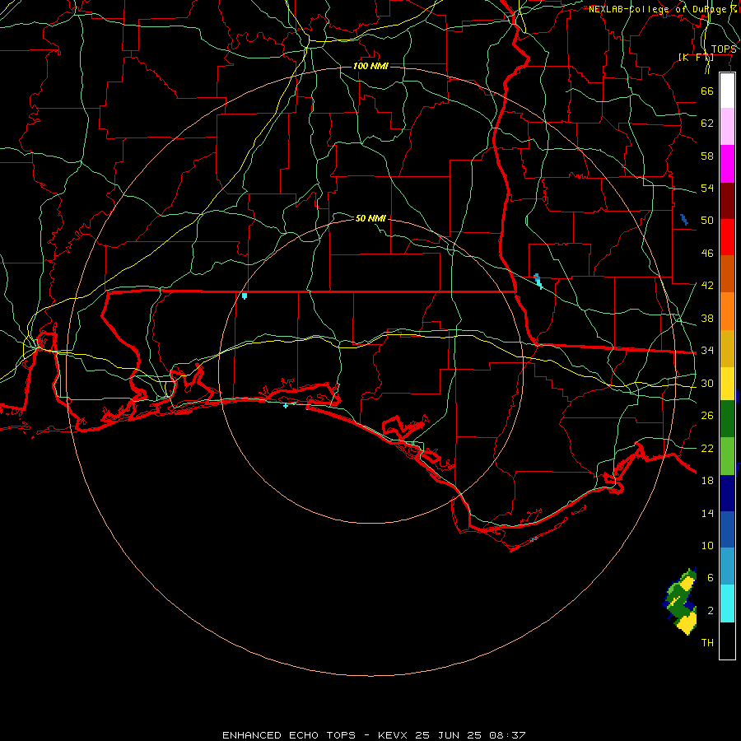Pick the medium blue legend band
This screenshot has height=741, width=741.
pos(727,529)
